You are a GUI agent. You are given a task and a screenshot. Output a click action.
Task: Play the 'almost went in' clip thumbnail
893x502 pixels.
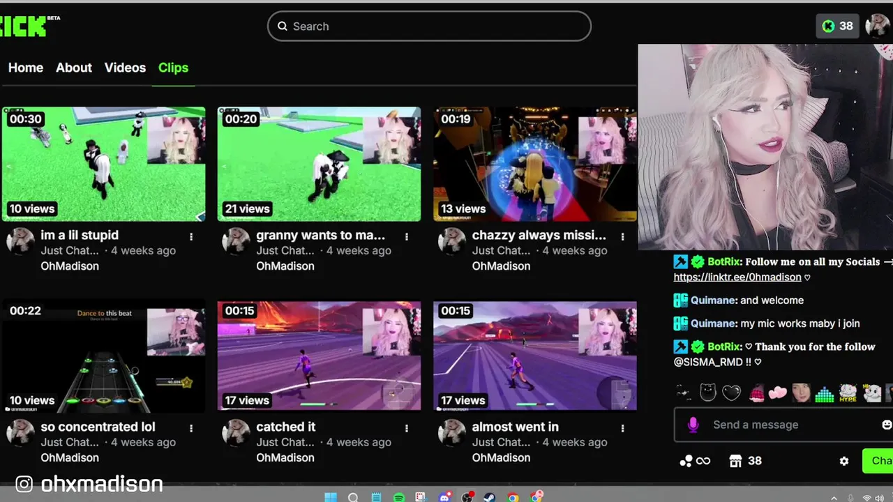click(534, 356)
